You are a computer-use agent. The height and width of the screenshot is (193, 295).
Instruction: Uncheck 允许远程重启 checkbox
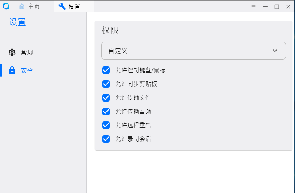[106, 125]
